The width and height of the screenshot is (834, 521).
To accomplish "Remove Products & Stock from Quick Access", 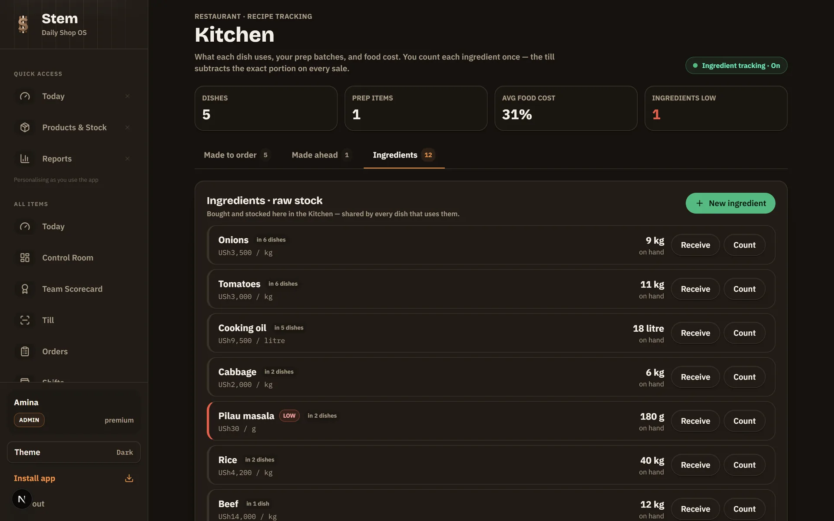I will 127,127.
